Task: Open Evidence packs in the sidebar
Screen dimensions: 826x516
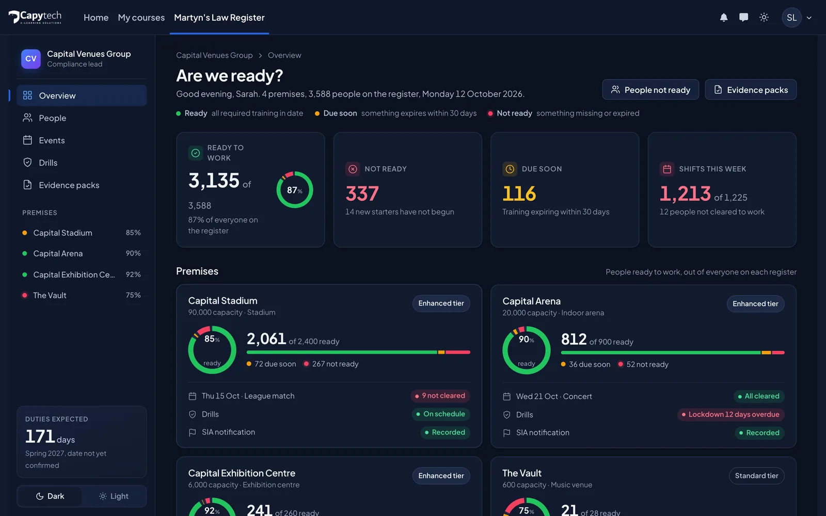Action: click(82, 185)
